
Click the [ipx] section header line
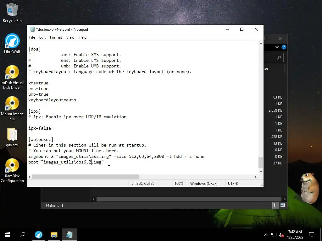[x=35, y=111]
